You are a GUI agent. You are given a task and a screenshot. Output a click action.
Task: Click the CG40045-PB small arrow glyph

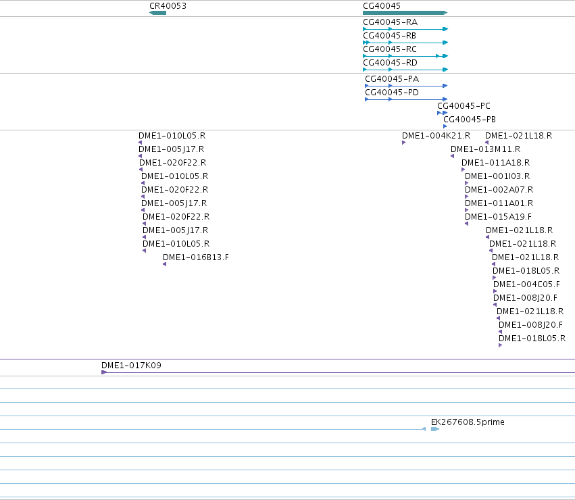click(x=445, y=126)
